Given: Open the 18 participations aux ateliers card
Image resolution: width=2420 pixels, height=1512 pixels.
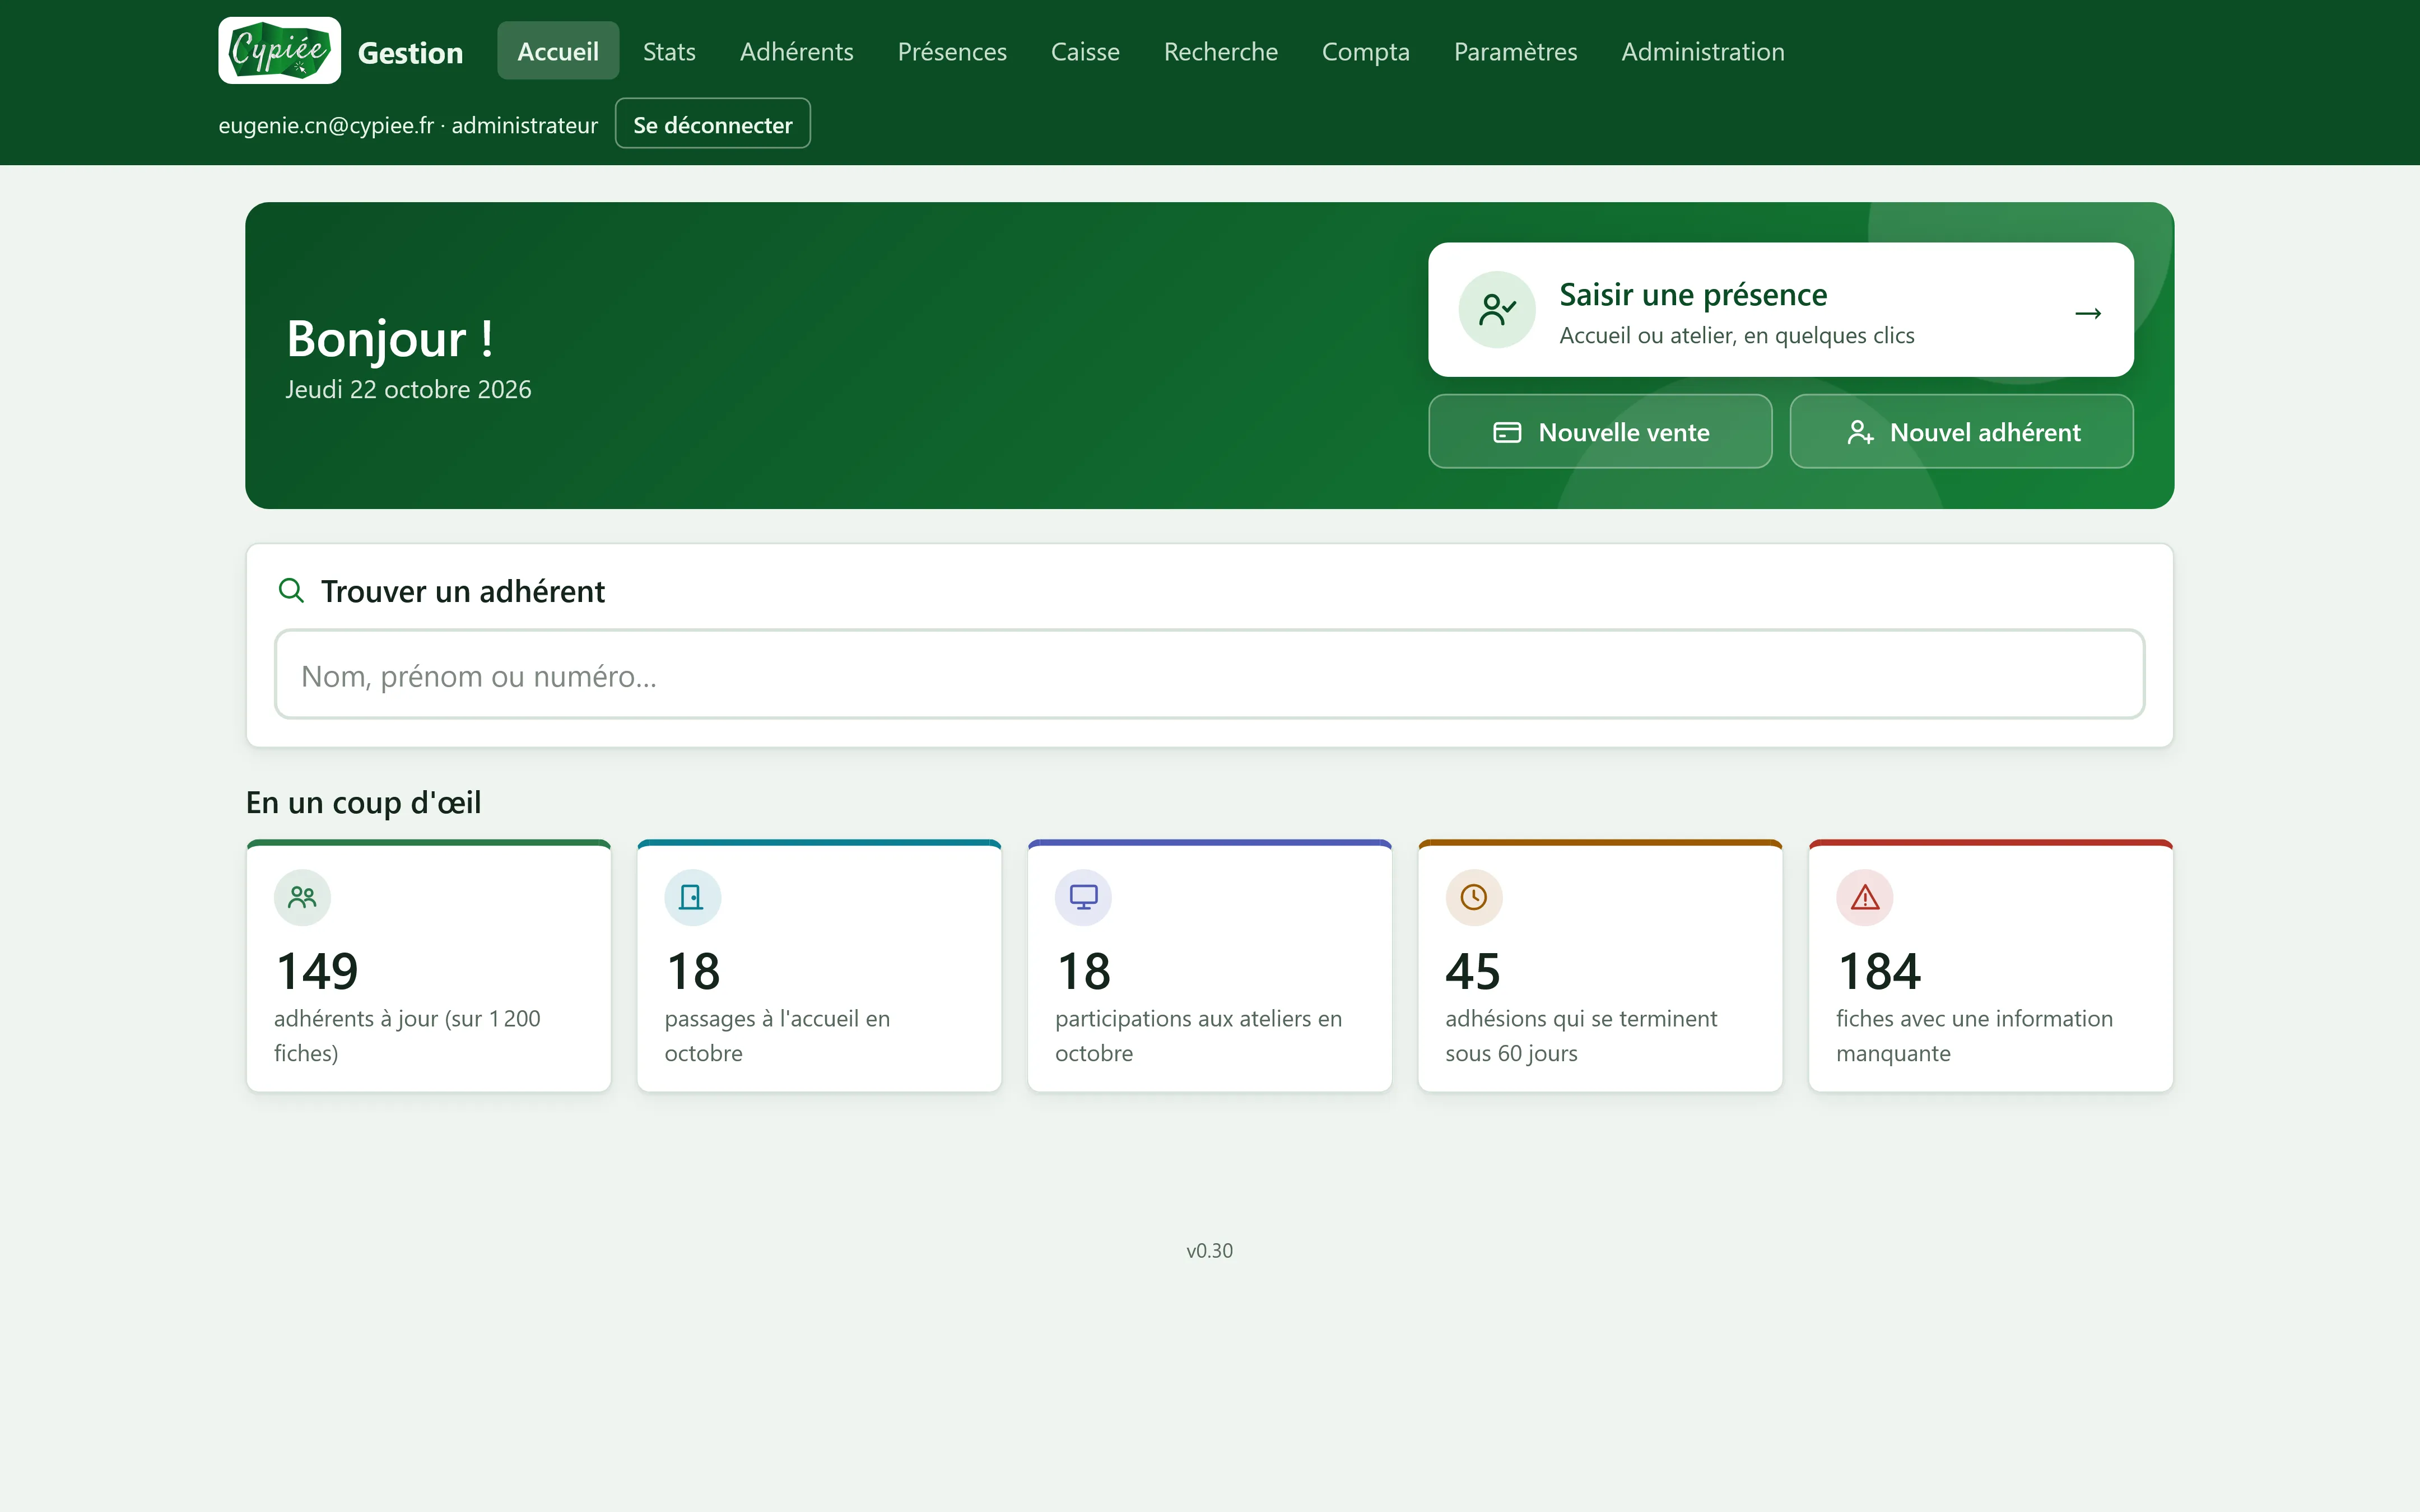Looking at the screenshot, I should (x=1209, y=966).
